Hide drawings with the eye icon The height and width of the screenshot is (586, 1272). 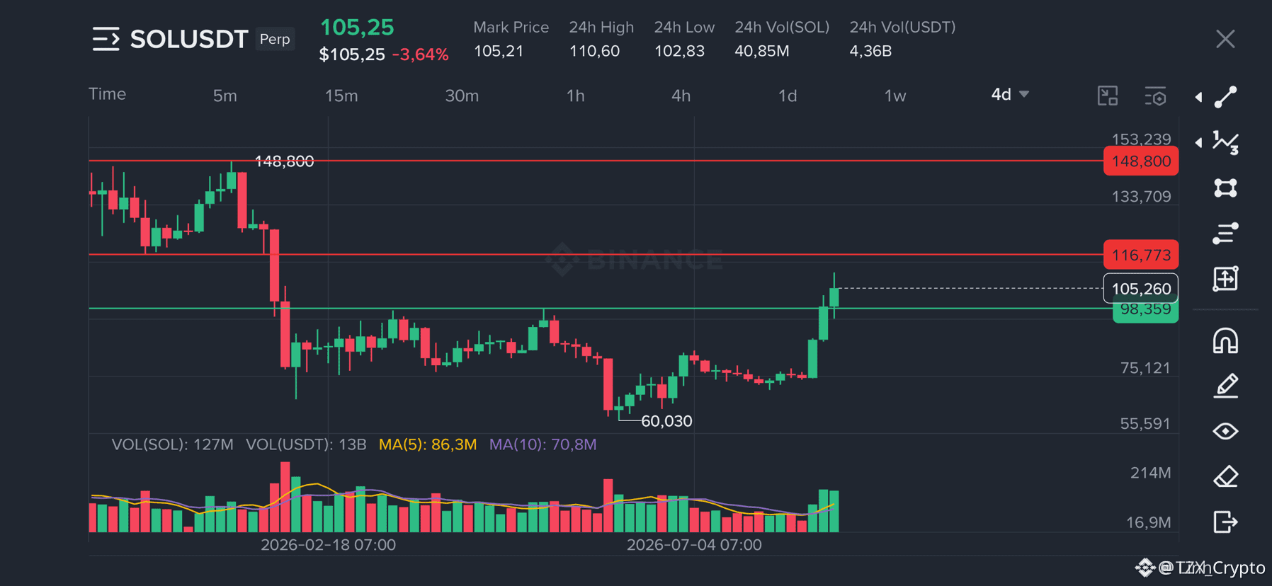1225,431
